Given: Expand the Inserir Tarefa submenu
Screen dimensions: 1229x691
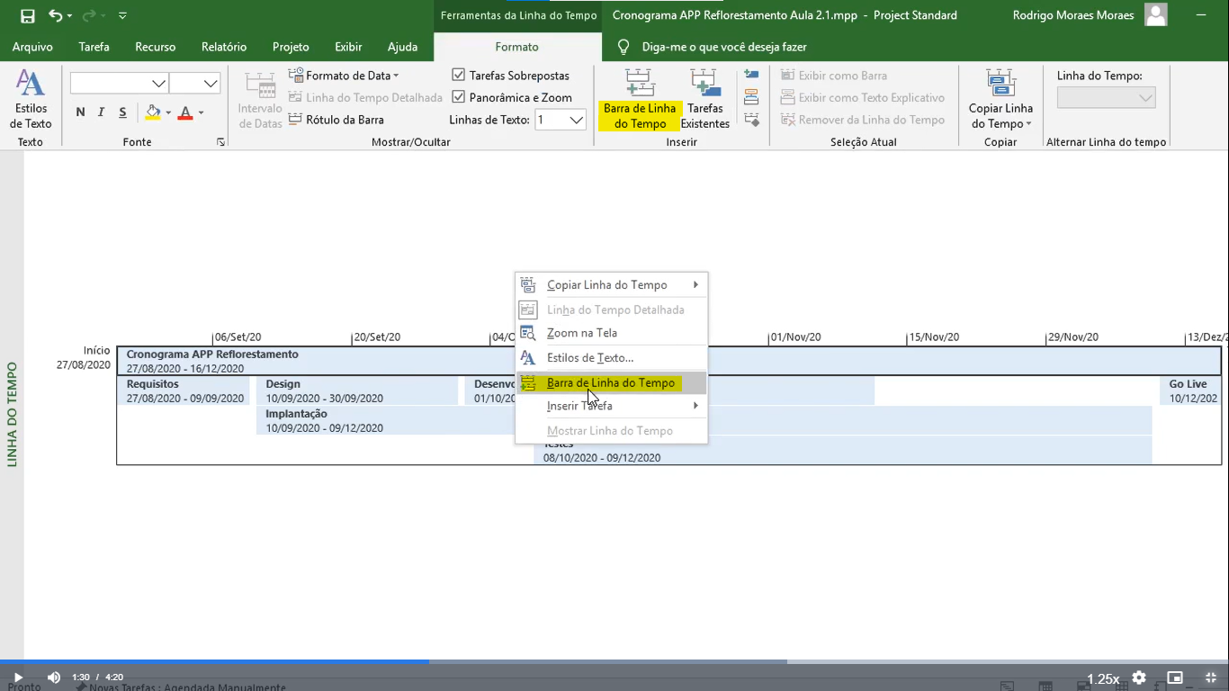Looking at the screenshot, I should pos(611,406).
